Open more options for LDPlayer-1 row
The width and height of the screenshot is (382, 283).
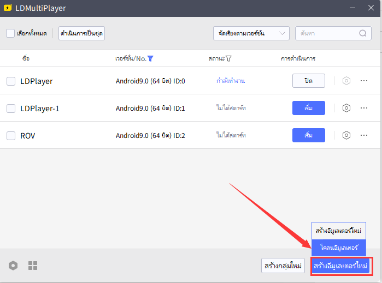coord(364,108)
